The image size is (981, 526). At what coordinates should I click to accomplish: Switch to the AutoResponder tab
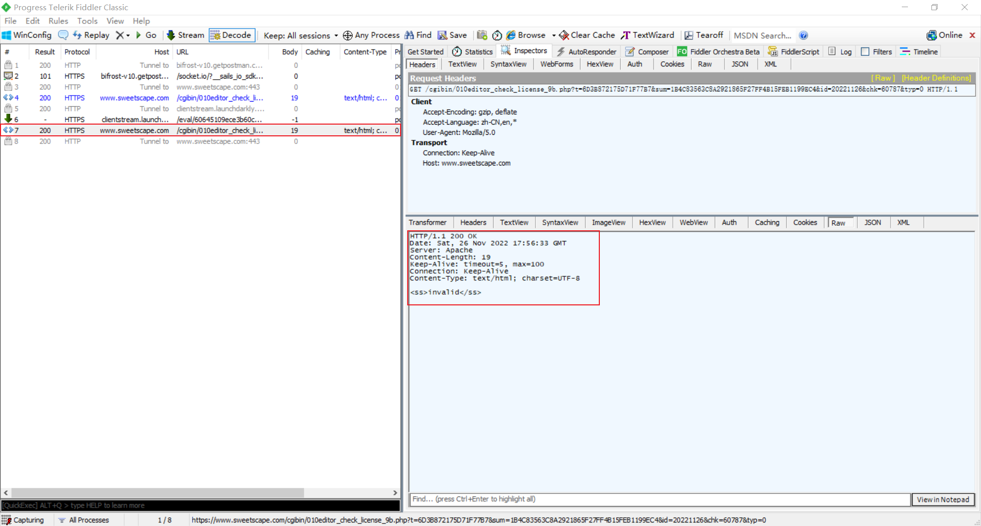pyautogui.click(x=587, y=52)
